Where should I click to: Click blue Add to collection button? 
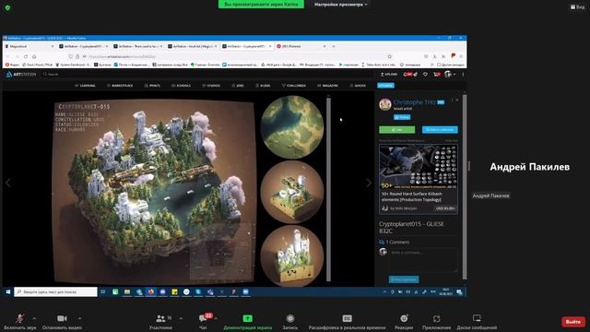440,129
